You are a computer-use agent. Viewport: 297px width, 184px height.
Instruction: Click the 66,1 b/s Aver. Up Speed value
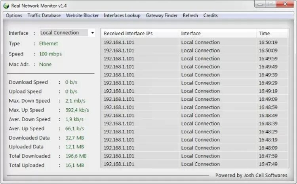point(74,129)
